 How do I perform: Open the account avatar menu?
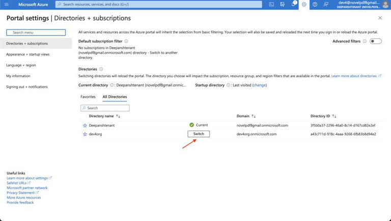click(x=385, y=5)
